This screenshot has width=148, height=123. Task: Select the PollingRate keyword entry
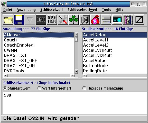click(x=115, y=71)
